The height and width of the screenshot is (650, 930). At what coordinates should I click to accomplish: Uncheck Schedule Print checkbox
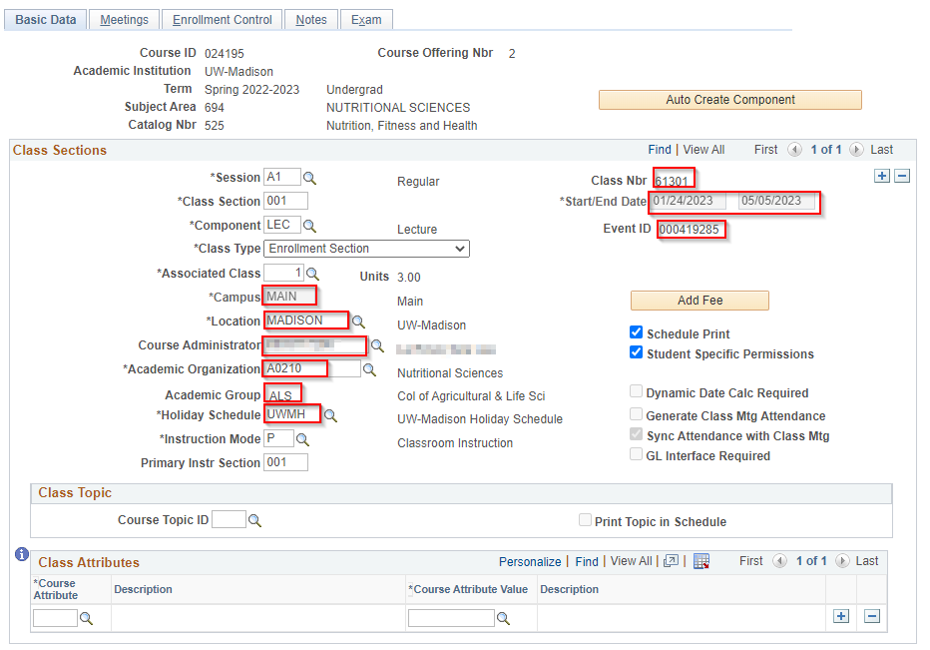[x=636, y=332]
